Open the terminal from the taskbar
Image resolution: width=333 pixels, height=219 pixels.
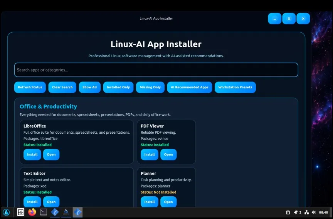[x=44, y=212]
